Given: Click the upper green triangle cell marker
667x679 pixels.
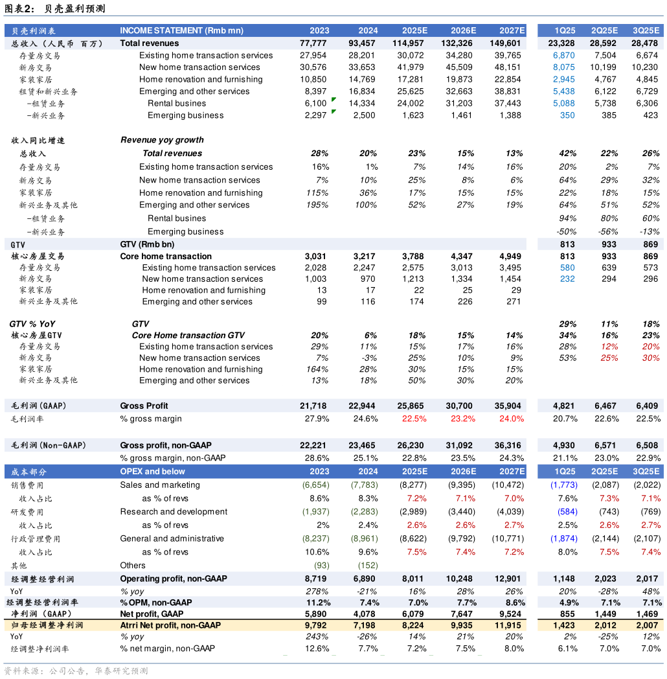Looking at the screenshot, I should coord(333,100).
